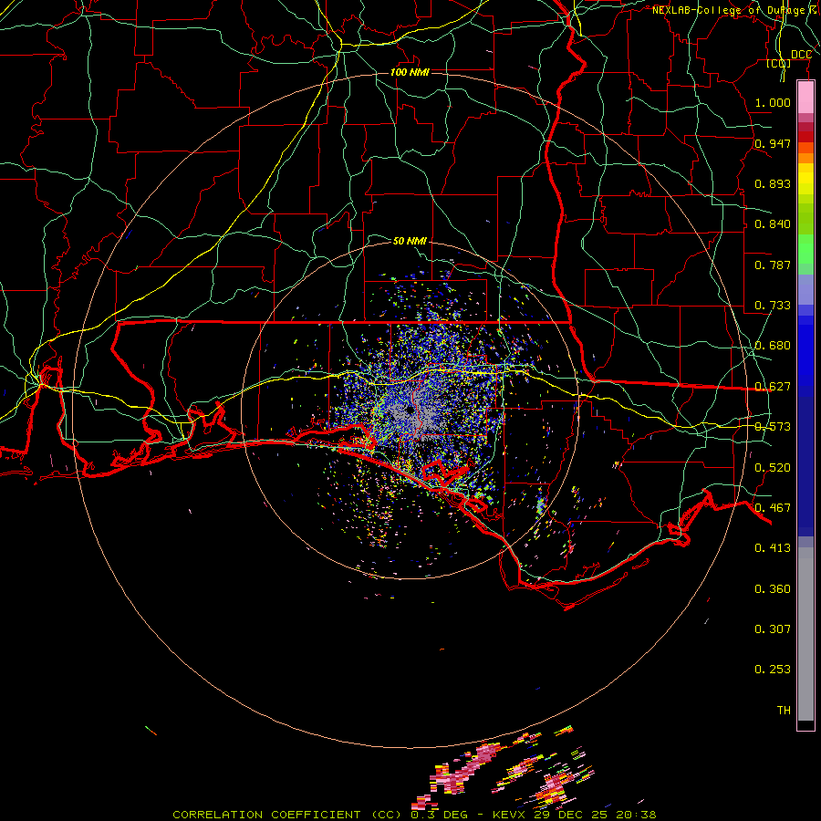The height and width of the screenshot is (821, 821).
Task: Click the CORRELATION COEFFICIENT (CC) title text
Action: [x=287, y=815]
